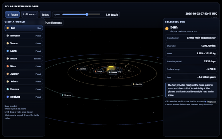Click the Saturn label in the scene
The height and width of the screenshot is (139, 222).
point(137,84)
